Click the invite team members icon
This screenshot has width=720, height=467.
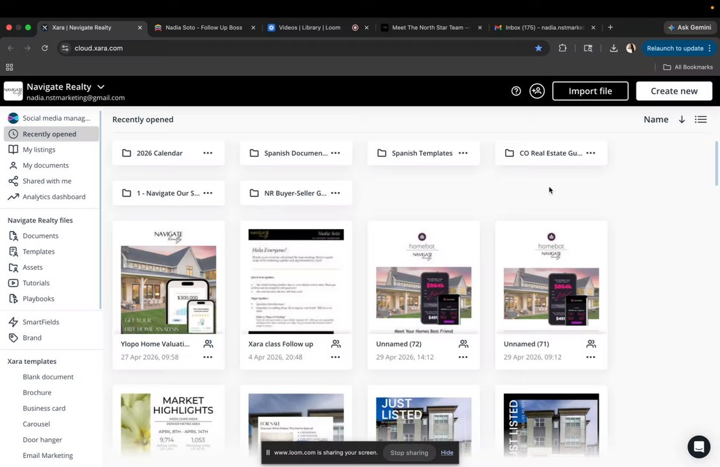tap(537, 91)
